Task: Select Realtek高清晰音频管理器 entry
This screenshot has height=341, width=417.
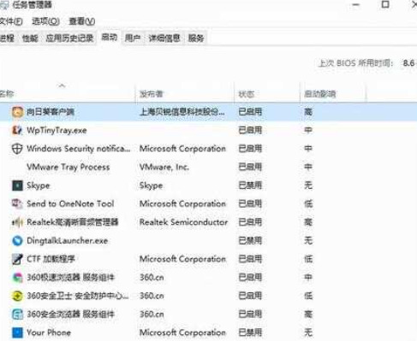Action: [73, 222]
